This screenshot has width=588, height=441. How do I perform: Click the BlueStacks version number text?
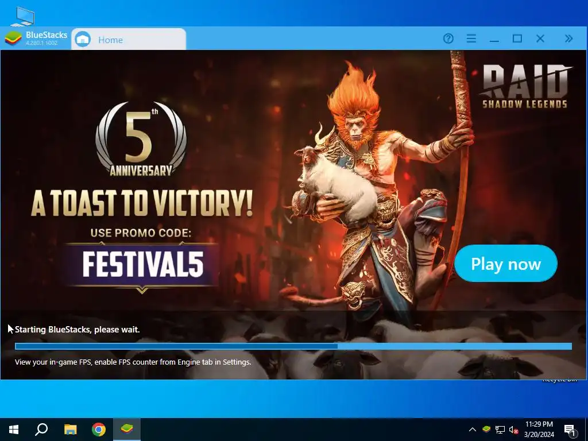41,43
